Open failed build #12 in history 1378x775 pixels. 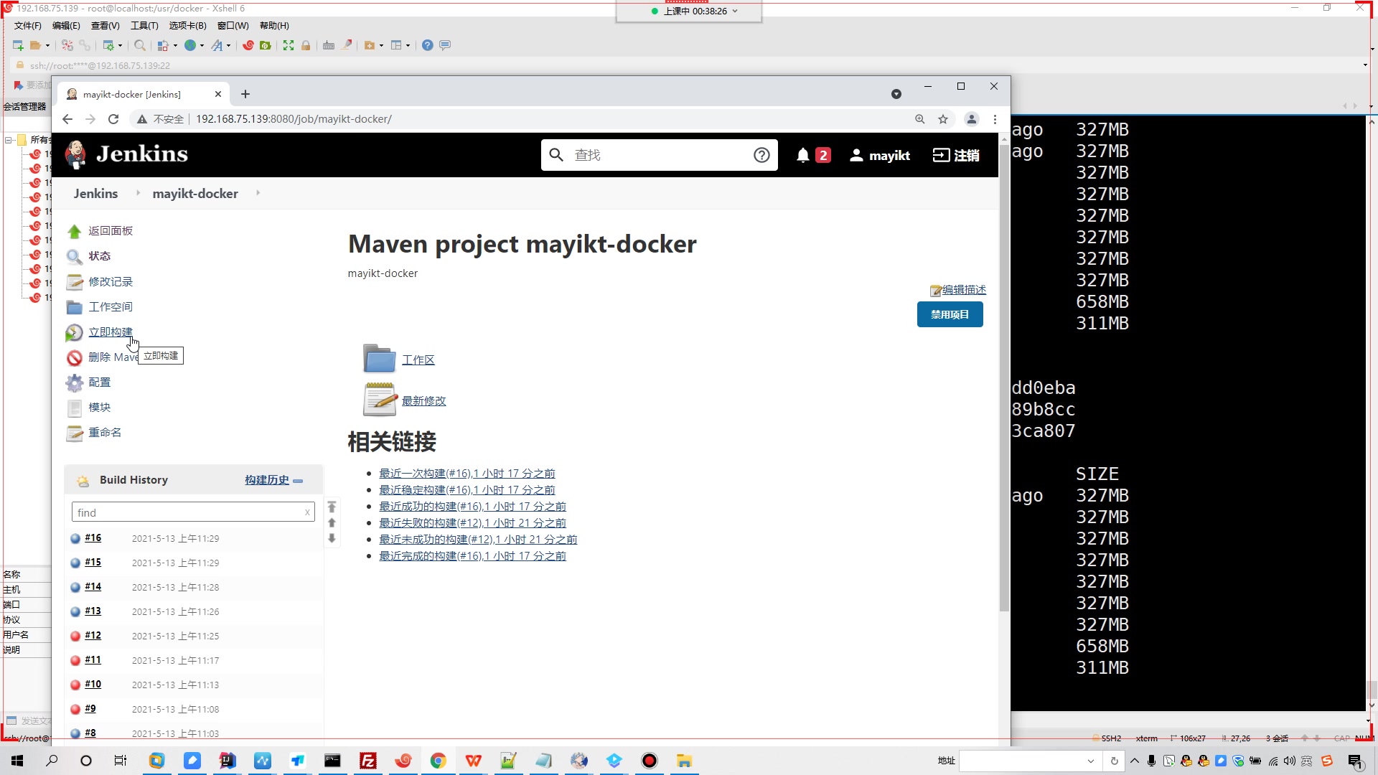tap(93, 636)
